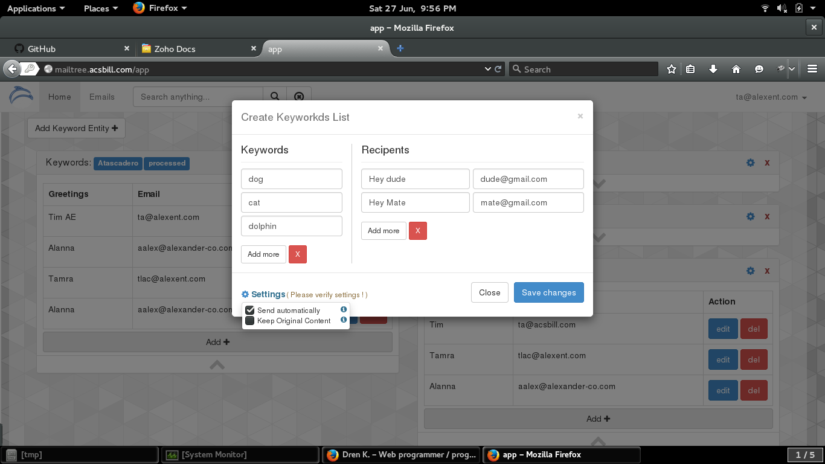Image resolution: width=825 pixels, height=464 pixels.
Task: Remove keyword with the red X button
Action: [297, 254]
